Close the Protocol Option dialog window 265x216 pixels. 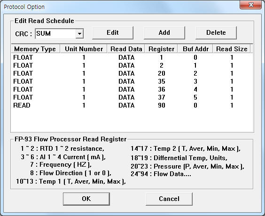tap(251, 5)
